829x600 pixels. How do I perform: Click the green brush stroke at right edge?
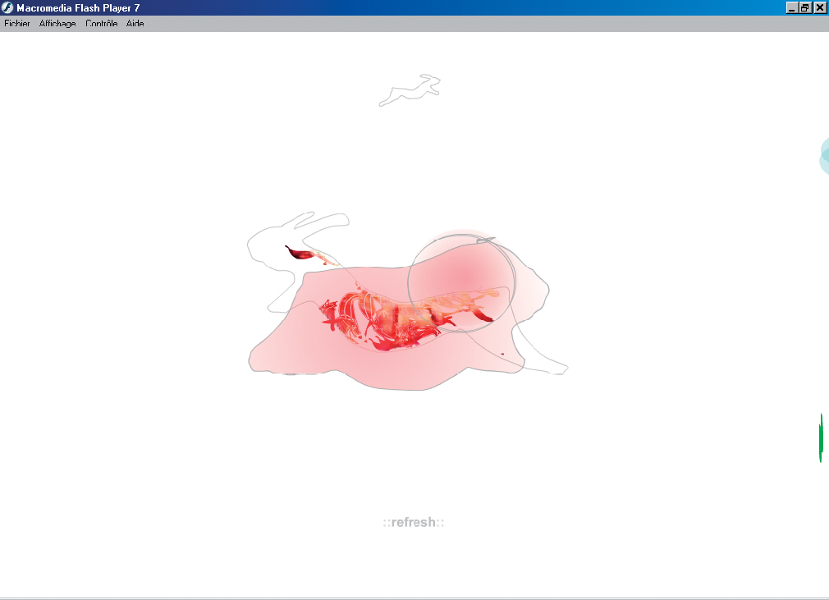[821, 437]
